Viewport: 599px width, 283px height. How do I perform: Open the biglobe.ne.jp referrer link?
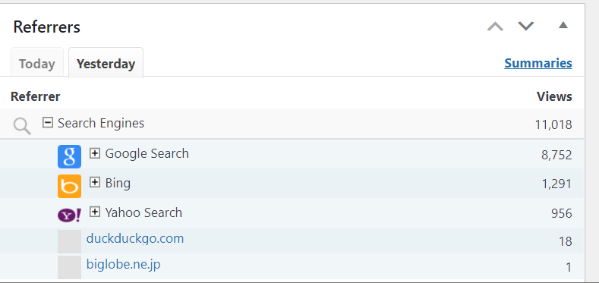(124, 264)
